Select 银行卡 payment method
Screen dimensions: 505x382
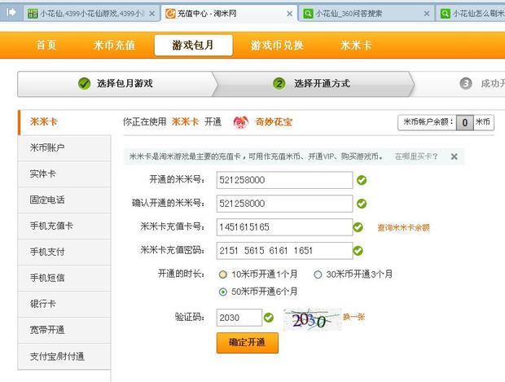64,304
